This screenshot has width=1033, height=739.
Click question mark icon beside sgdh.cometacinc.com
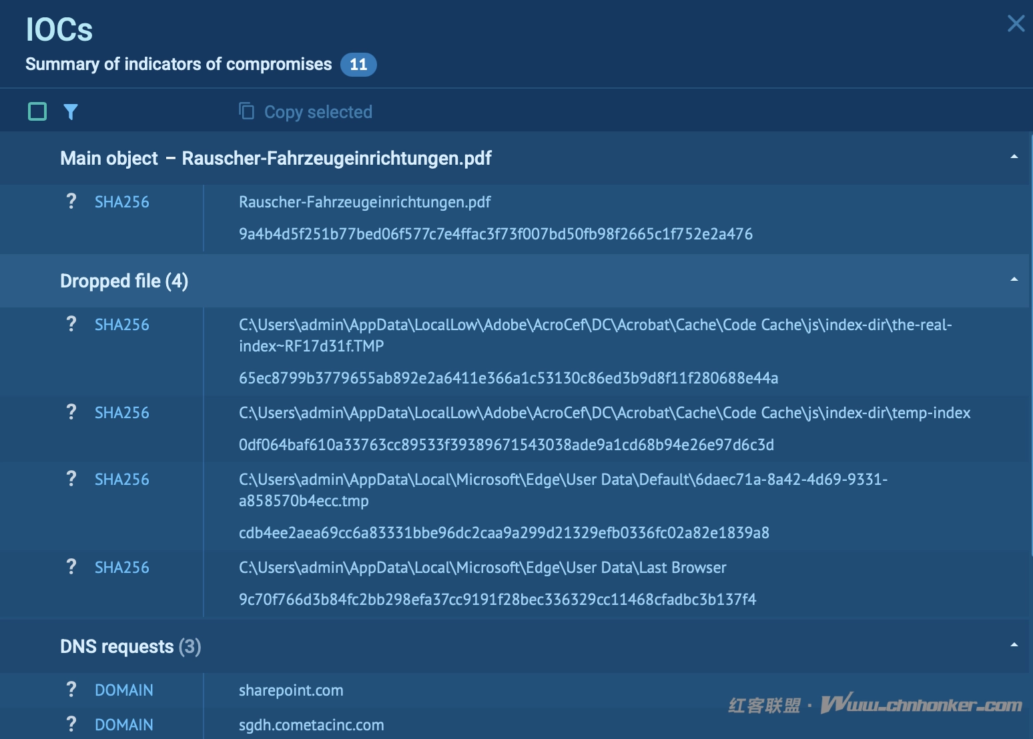pos(71,724)
